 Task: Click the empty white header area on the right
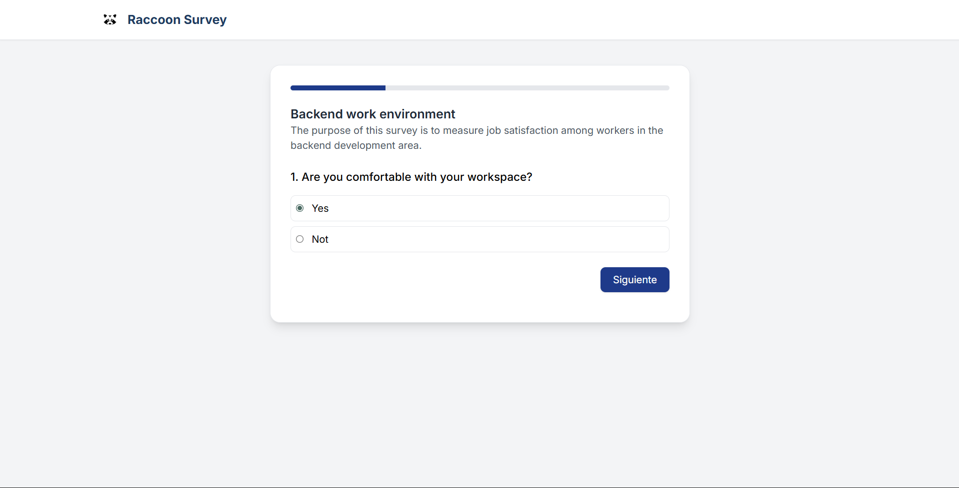click(650, 19)
